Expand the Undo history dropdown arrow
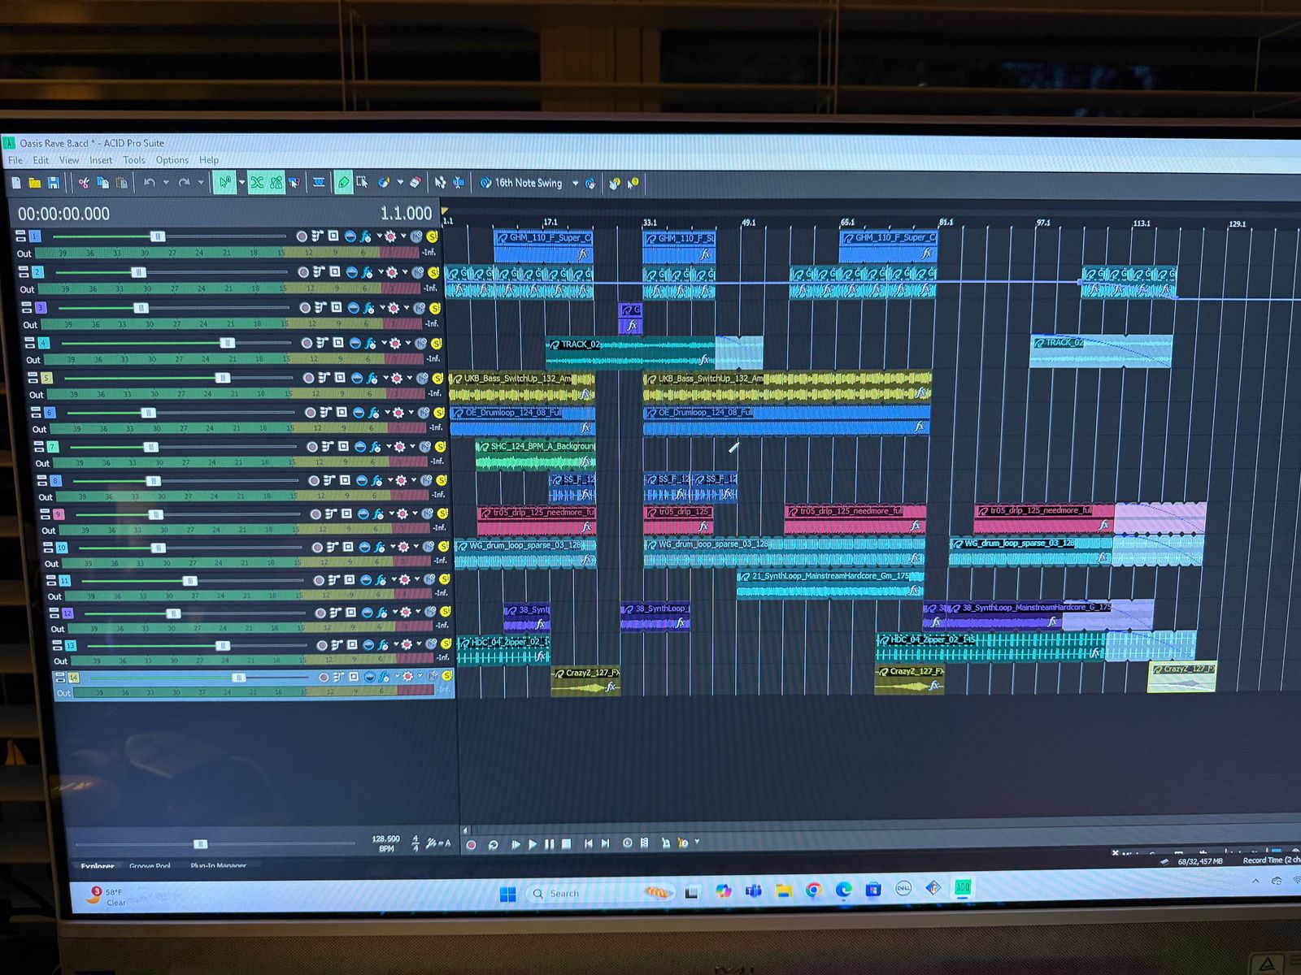The height and width of the screenshot is (975, 1301). tap(166, 183)
